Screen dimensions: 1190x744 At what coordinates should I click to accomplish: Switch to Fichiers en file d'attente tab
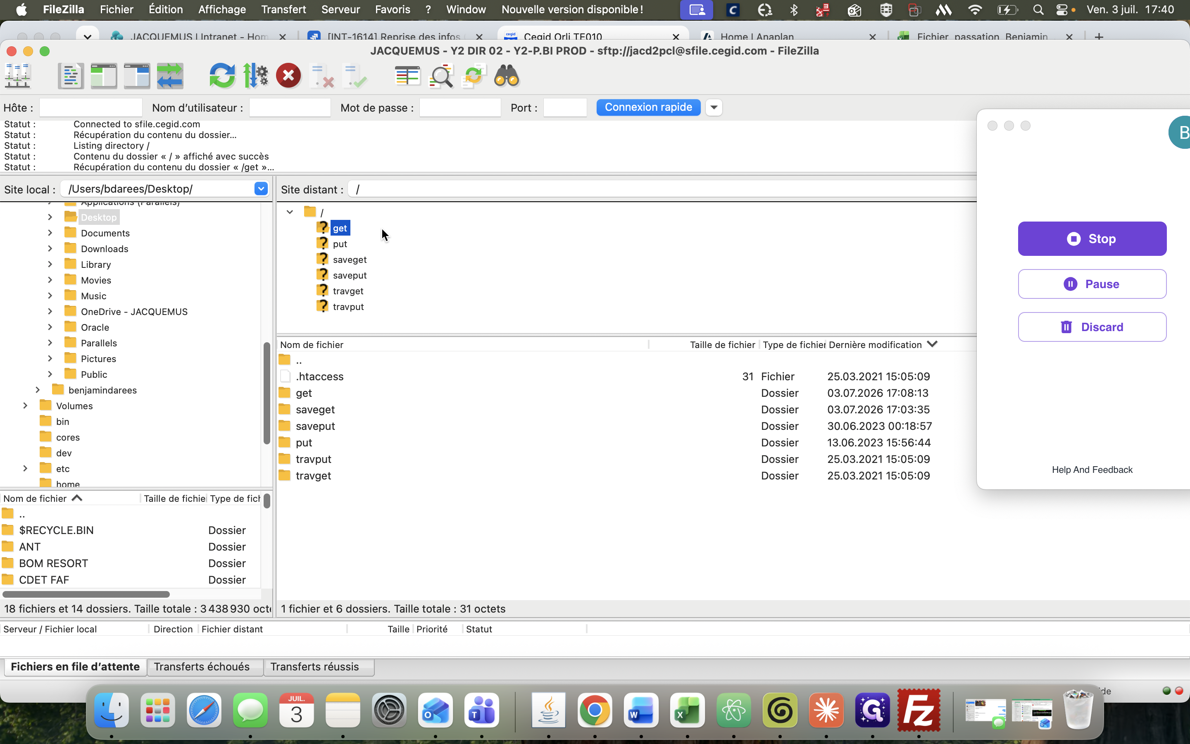click(75, 667)
